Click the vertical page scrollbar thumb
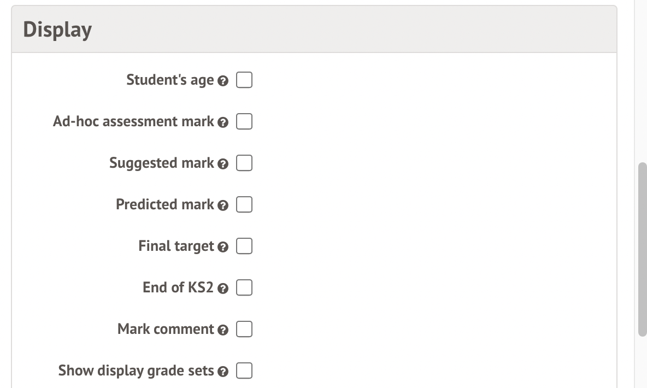647x388 pixels. pyautogui.click(x=642, y=249)
